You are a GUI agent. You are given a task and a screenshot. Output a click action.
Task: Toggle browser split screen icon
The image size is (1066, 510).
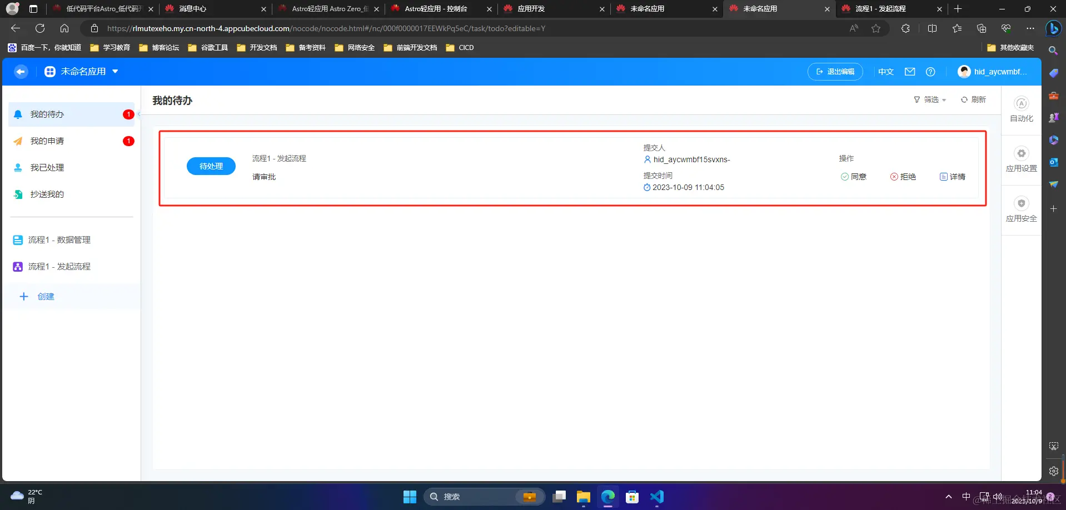click(933, 28)
